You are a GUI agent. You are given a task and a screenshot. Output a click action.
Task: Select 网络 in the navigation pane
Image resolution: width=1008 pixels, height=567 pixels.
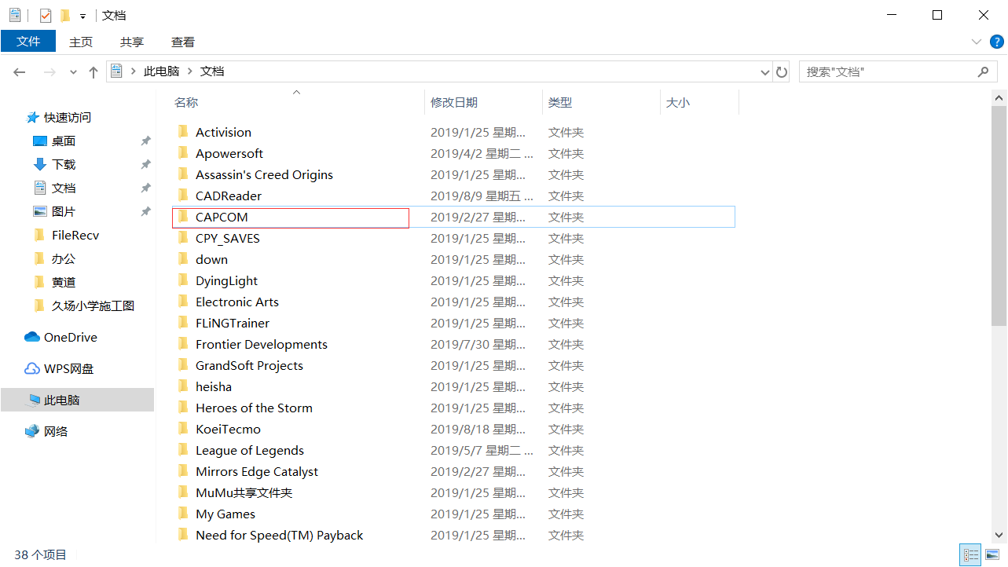tap(56, 431)
